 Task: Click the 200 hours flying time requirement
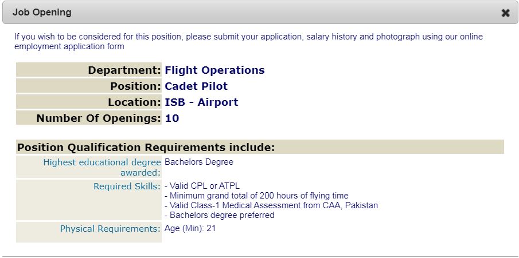[x=256, y=196]
